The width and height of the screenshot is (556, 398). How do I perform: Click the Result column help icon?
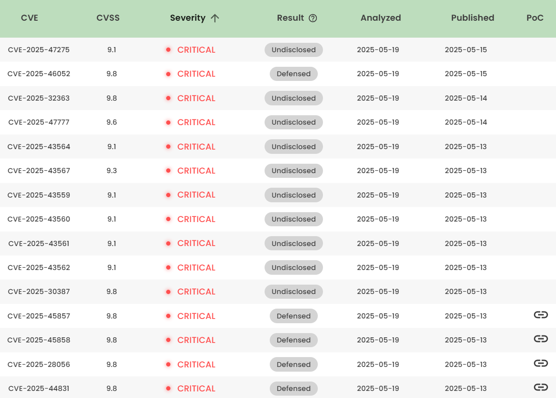[x=313, y=18]
